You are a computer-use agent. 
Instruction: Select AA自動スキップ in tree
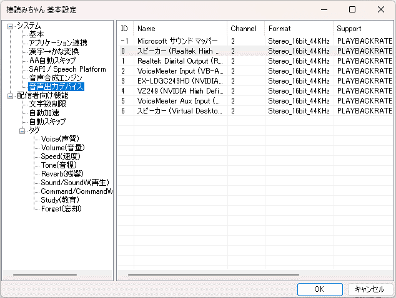52,60
